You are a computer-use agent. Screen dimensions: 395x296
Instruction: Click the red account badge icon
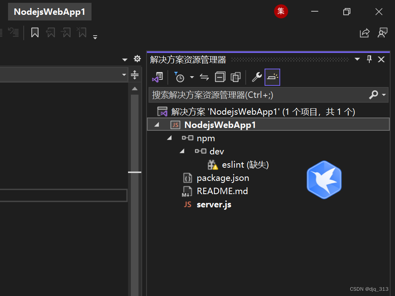click(x=281, y=11)
